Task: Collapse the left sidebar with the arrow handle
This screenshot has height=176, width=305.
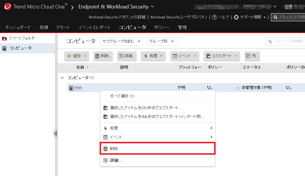Action: pos(56,133)
